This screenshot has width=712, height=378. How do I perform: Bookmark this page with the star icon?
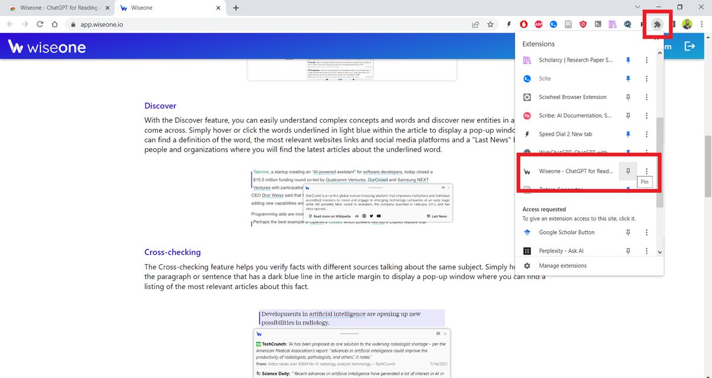coord(490,24)
